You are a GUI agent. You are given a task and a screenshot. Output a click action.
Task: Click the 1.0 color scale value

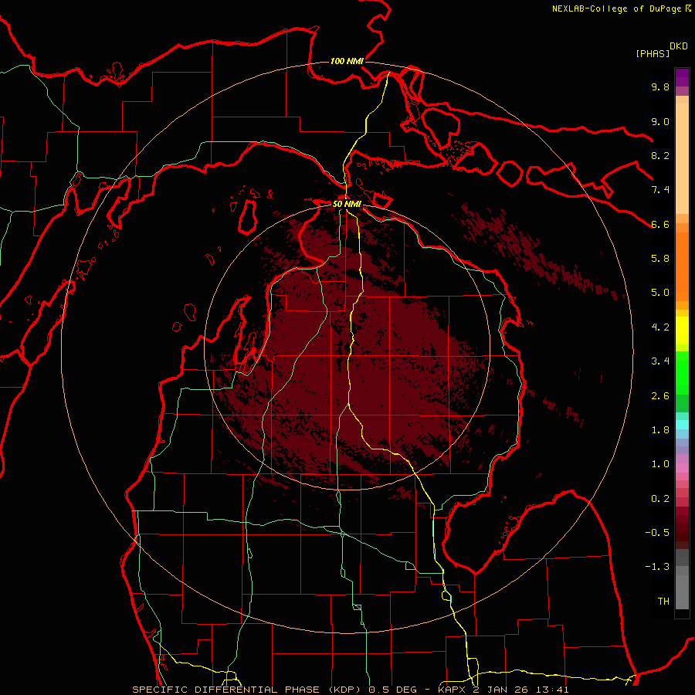pyautogui.click(x=660, y=464)
